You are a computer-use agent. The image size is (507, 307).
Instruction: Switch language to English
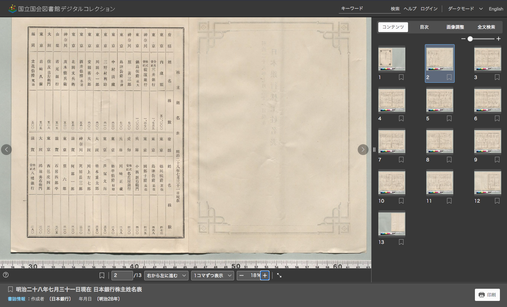[496, 9]
